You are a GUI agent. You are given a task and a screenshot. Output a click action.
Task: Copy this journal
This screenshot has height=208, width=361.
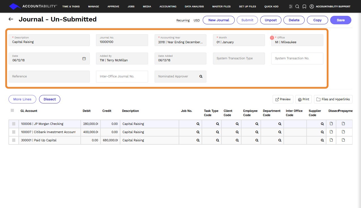pos(317,20)
